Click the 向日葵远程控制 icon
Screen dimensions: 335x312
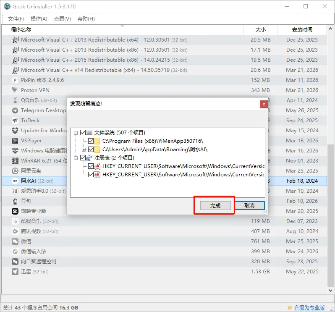point(15,262)
